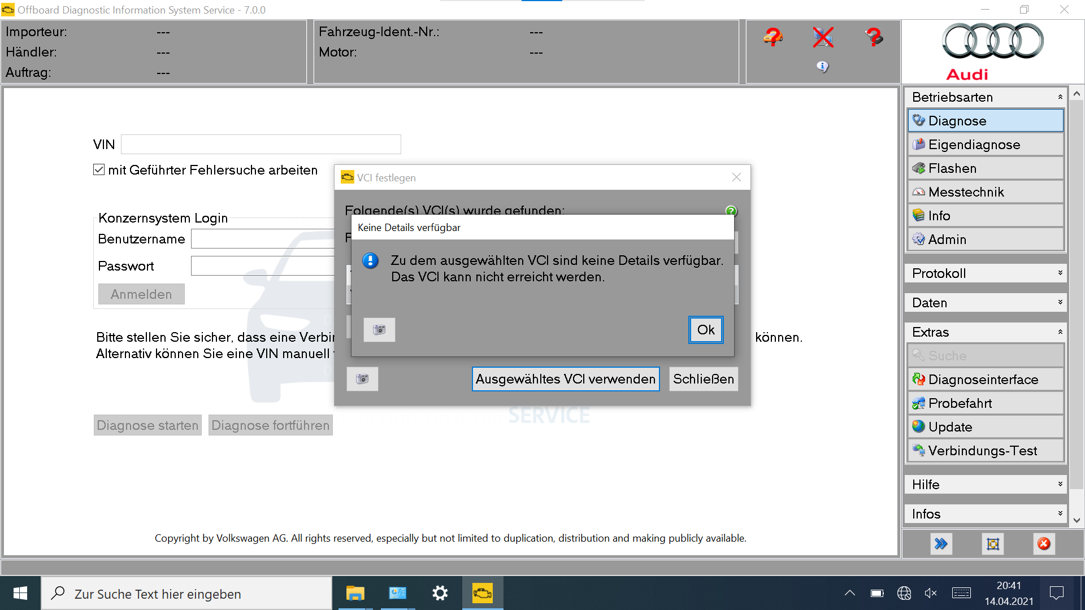The width and height of the screenshot is (1085, 610).
Task: Select the Probefahrt icon in Extras
Action: coord(917,403)
